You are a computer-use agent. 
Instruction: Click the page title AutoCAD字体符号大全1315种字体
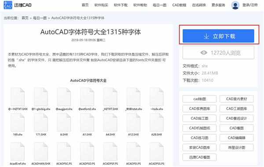click(91, 32)
